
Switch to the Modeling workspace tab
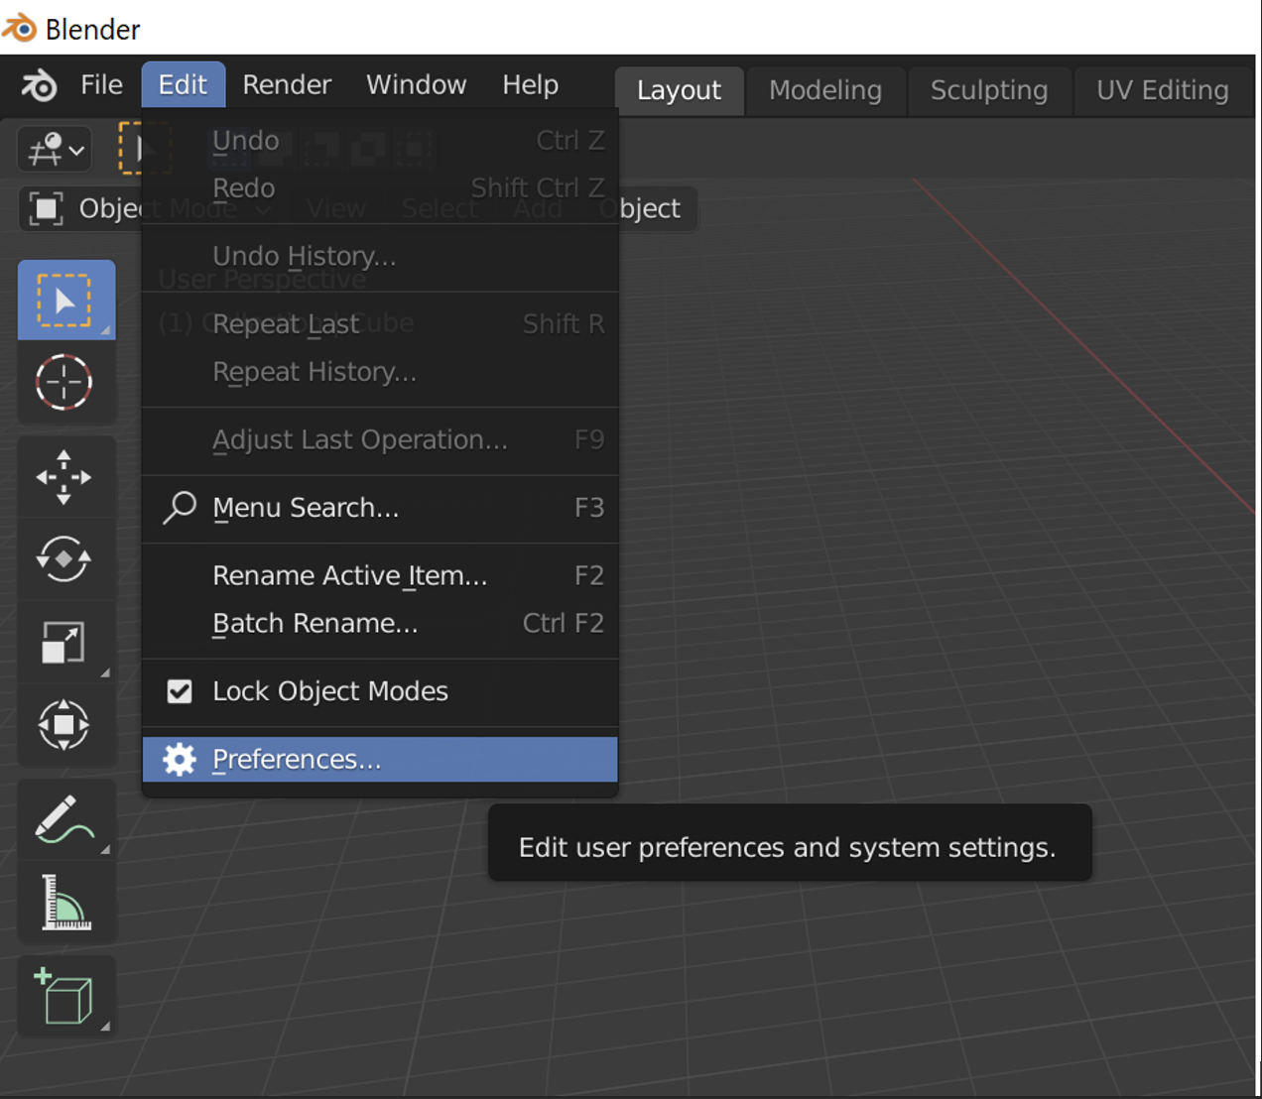tap(824, 90)
